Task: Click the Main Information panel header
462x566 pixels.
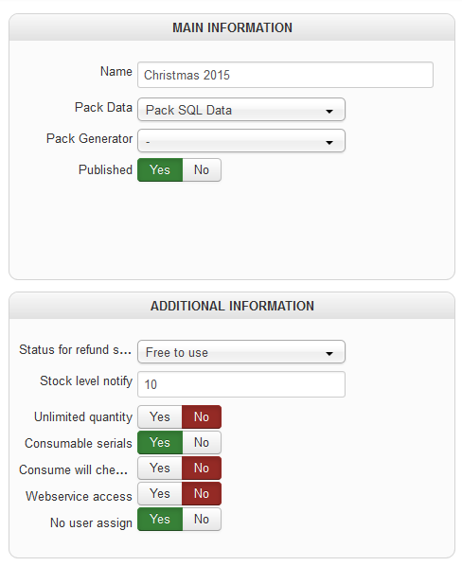Action: [x=232, y=27]
